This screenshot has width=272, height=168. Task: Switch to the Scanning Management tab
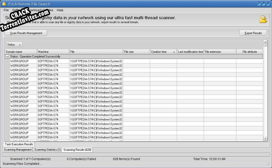click(17, 150)
